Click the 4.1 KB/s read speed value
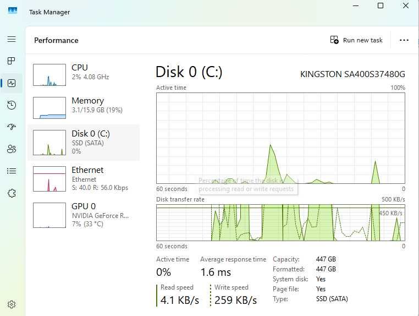Screen dimensions: 419x316 pos(180,300)
